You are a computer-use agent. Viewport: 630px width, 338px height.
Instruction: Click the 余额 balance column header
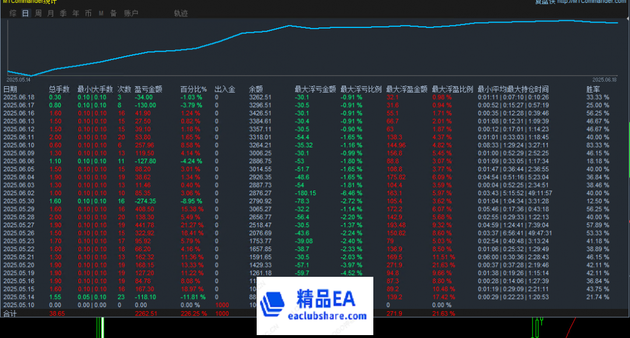pyautogui.click(x=256, y=89)
